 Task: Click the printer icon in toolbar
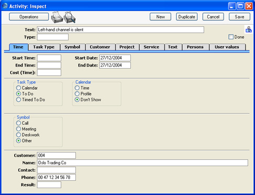[x=57, y=17]
